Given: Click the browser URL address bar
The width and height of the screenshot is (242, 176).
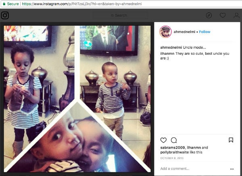Looking at the screenshot, I should [121, 4].
